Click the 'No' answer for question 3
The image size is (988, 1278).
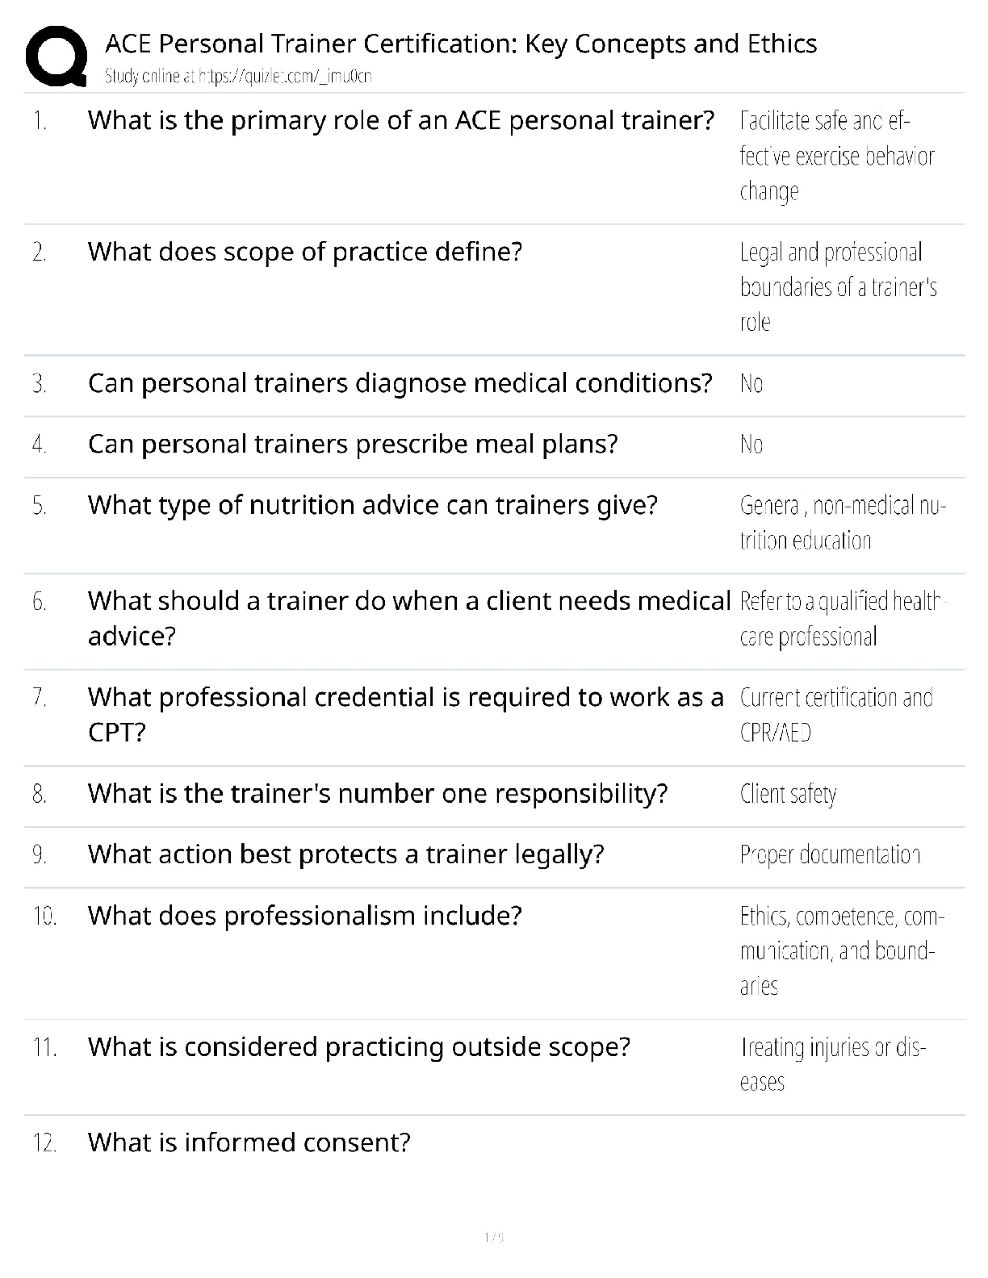coord(751,383)
